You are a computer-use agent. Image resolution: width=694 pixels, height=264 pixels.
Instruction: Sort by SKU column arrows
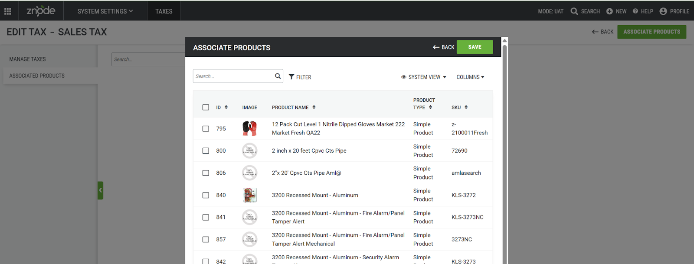point(466,107)
